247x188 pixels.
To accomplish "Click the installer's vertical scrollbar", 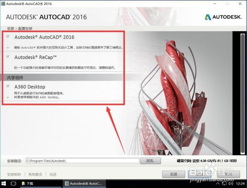I will [x=243, y=94].
